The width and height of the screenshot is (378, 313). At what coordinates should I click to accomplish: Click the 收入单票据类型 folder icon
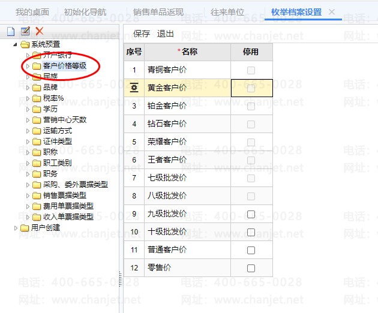37,217
